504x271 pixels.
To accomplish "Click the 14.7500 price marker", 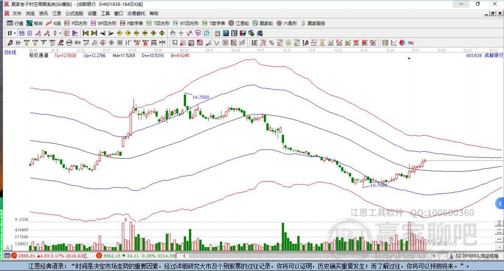I will pos(201,97).
